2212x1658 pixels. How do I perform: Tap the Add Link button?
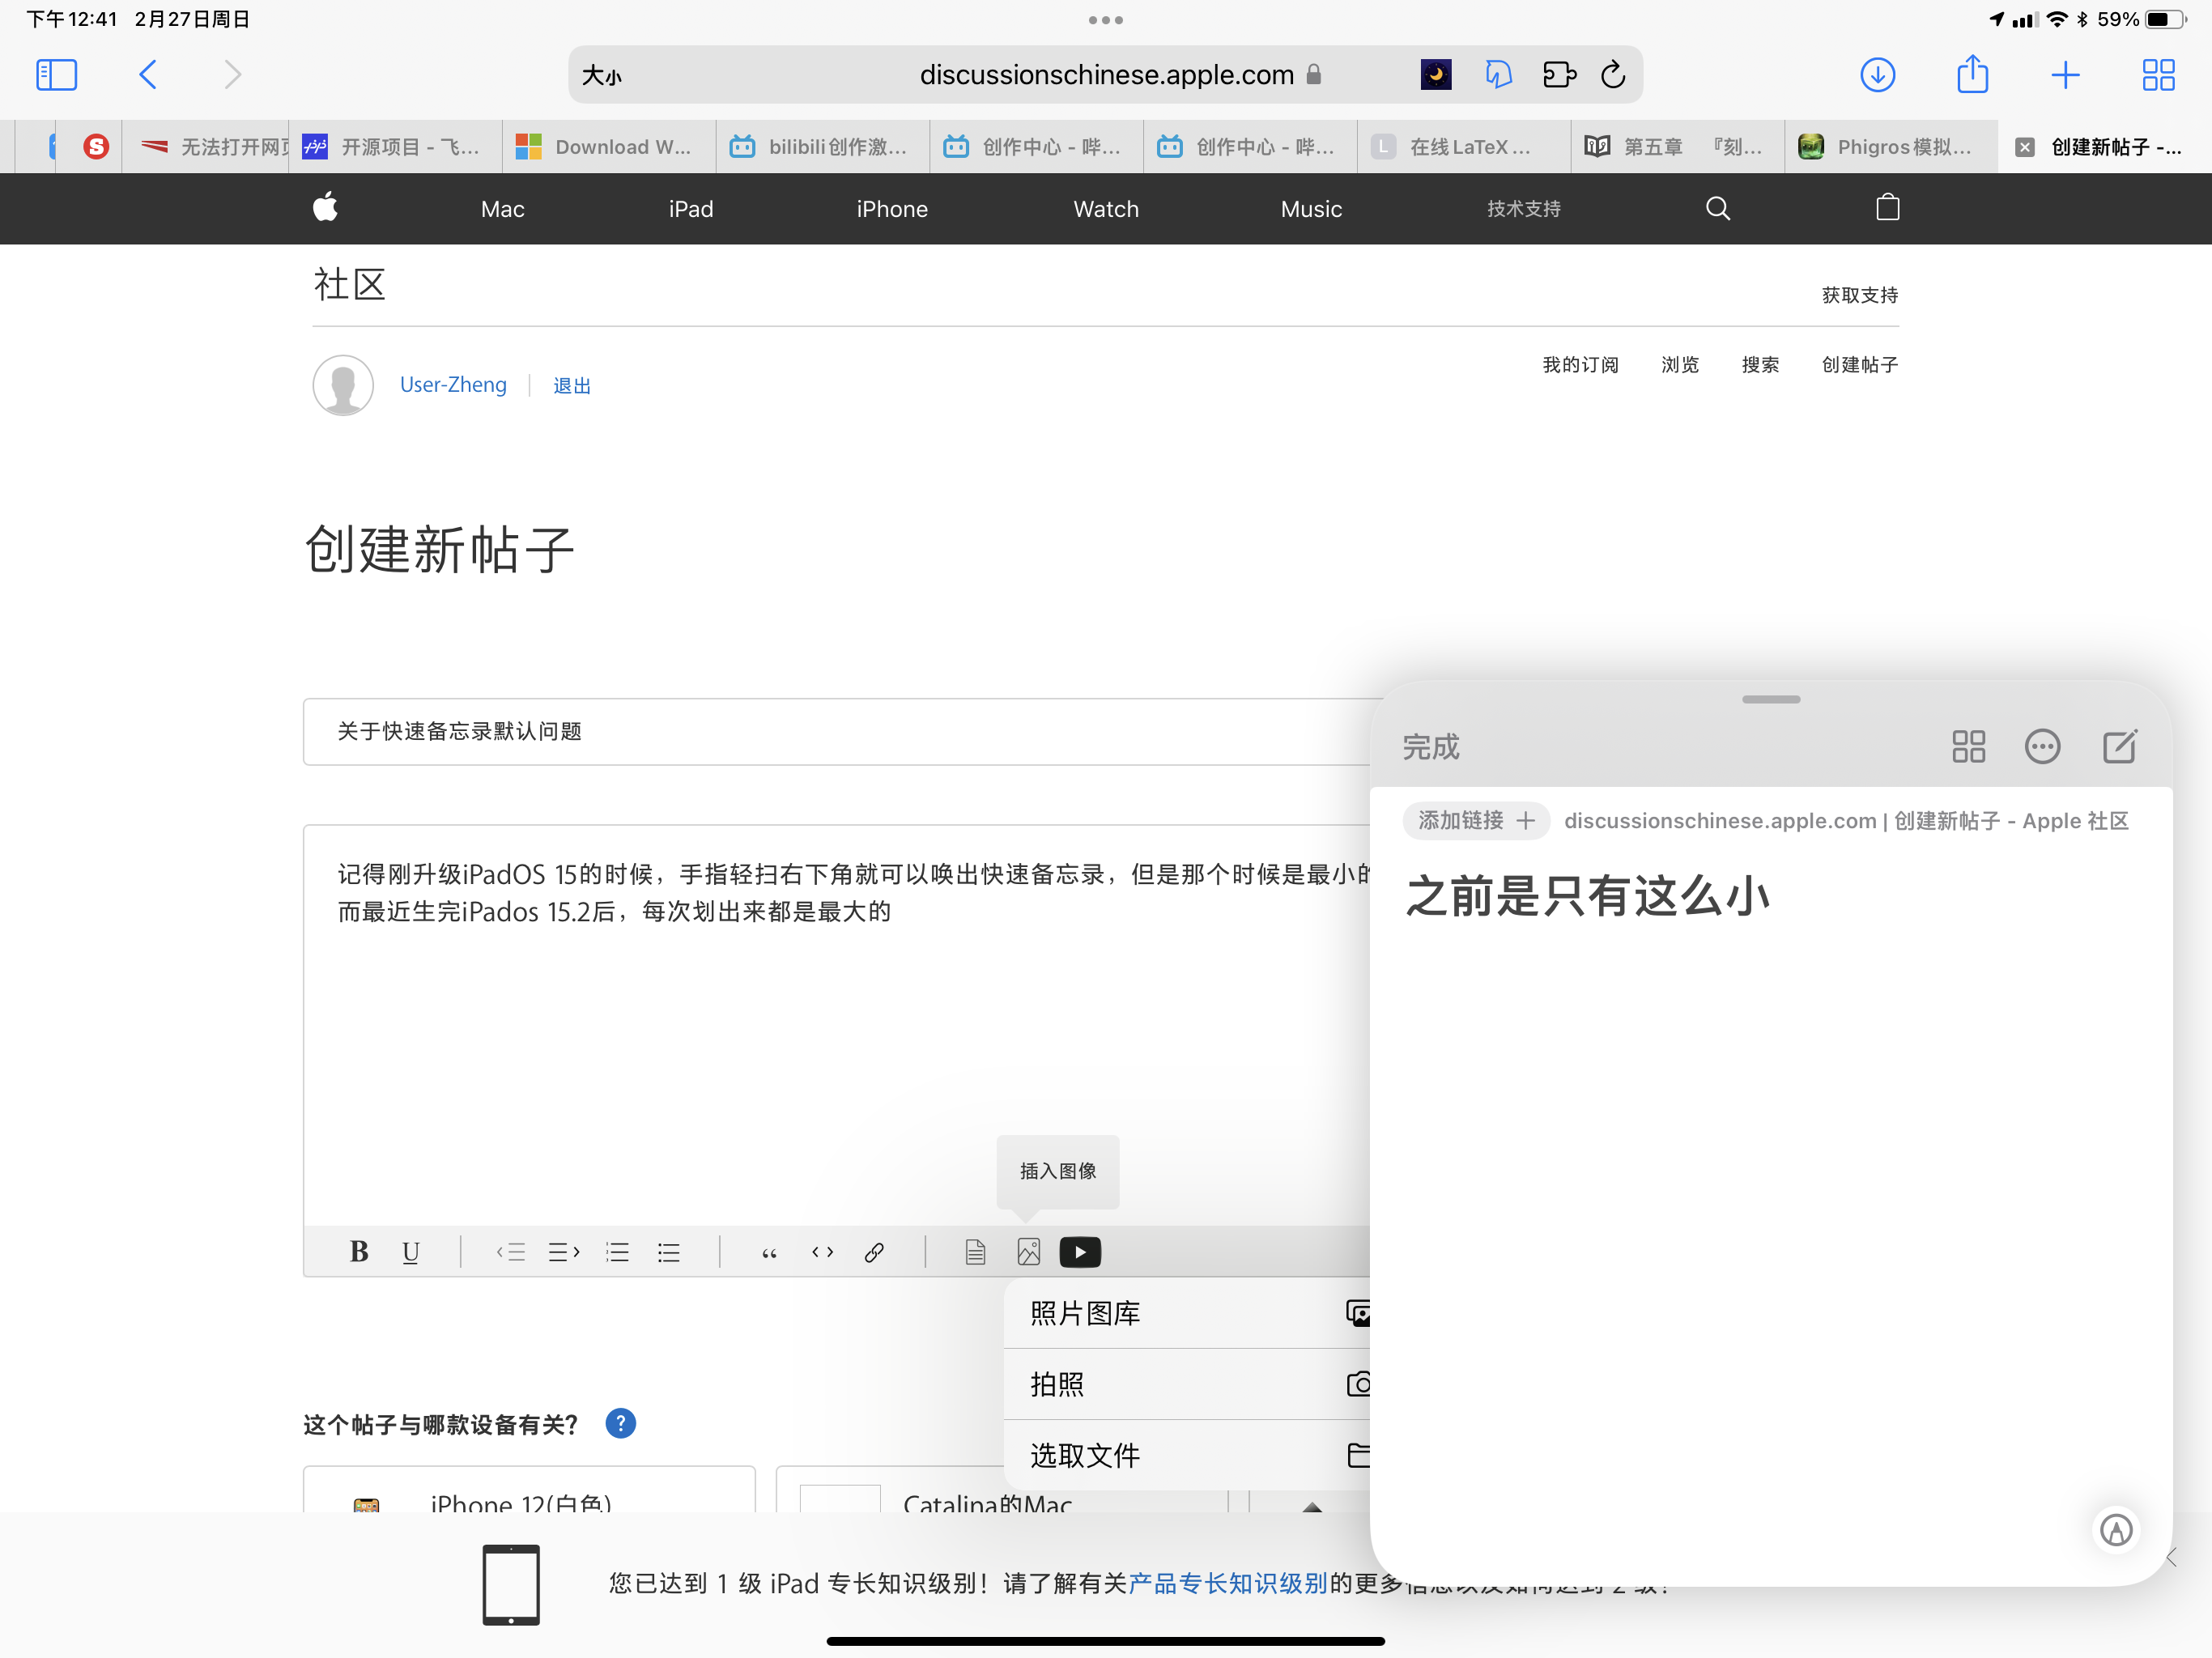(x=1475, y=820)
